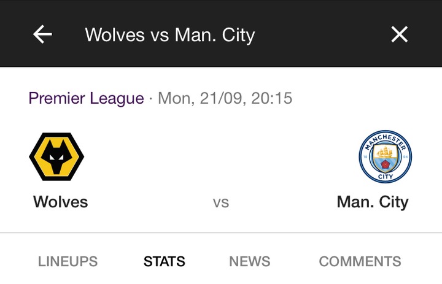Switch to the STATS tab

(x=164, y=261)
